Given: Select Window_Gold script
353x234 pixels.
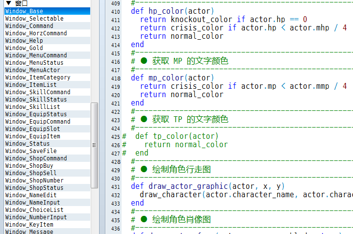Looking at the screenshot, I should (x=47, y=48).
